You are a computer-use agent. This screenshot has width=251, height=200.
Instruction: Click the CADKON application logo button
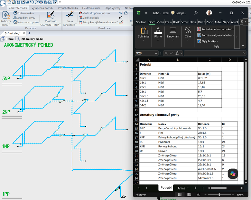point(3,3)
